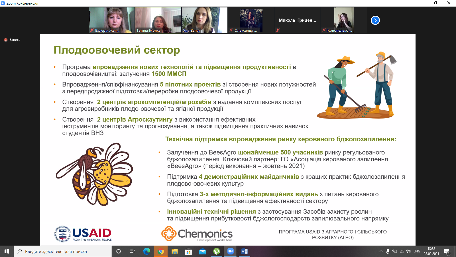The width and height of the screenshot is (456, 257).
Task: Click the Zoom app icon in title bar
Action: [x=3, y=3]
